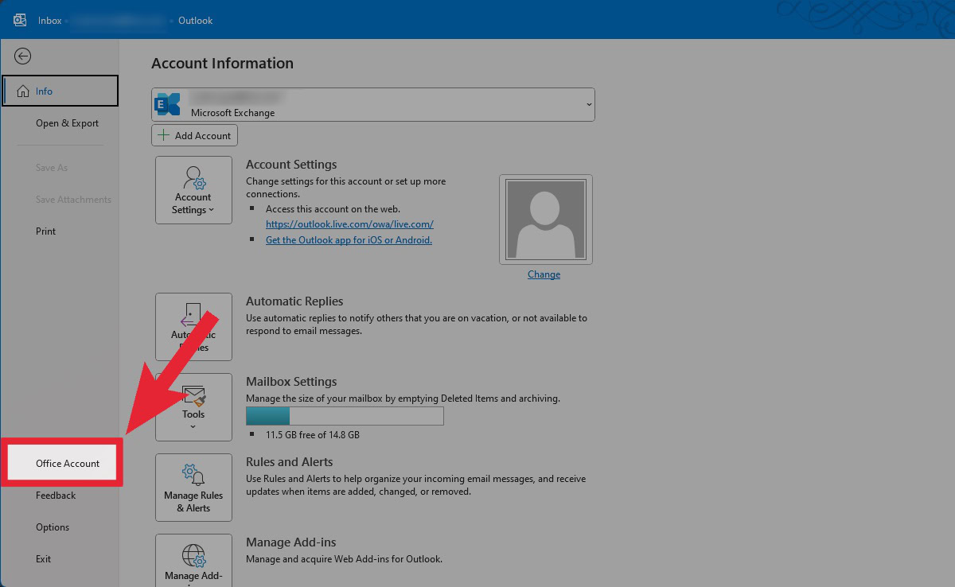Viewport: 955px width, 587px height.
Task: Open the account selector dropdown arrow
Action: click(x=589, y=104)
